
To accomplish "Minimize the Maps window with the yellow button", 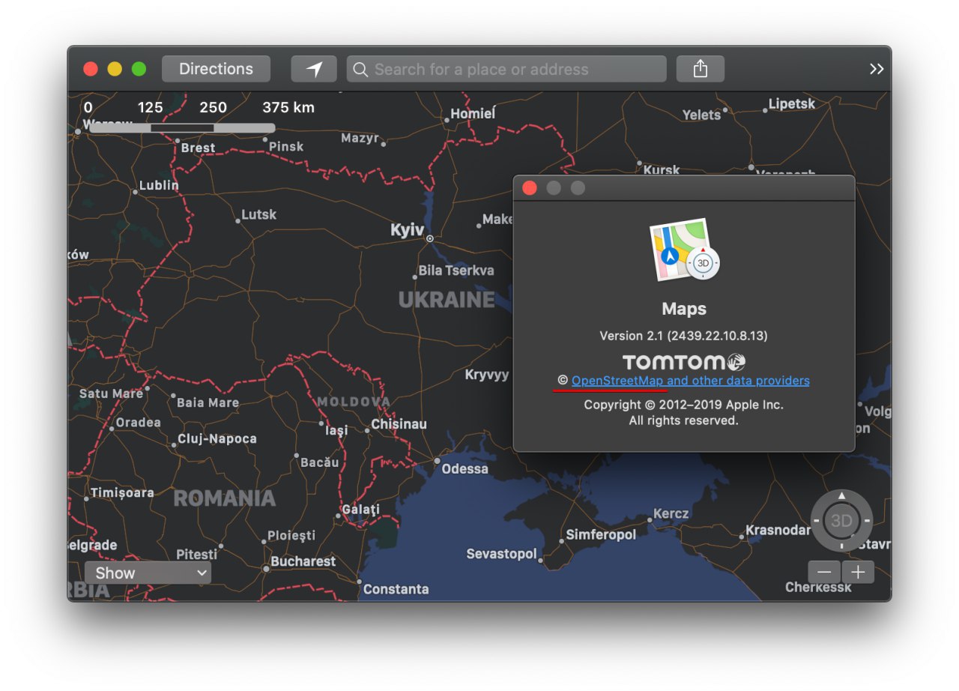I will click(x=115, y=69).
